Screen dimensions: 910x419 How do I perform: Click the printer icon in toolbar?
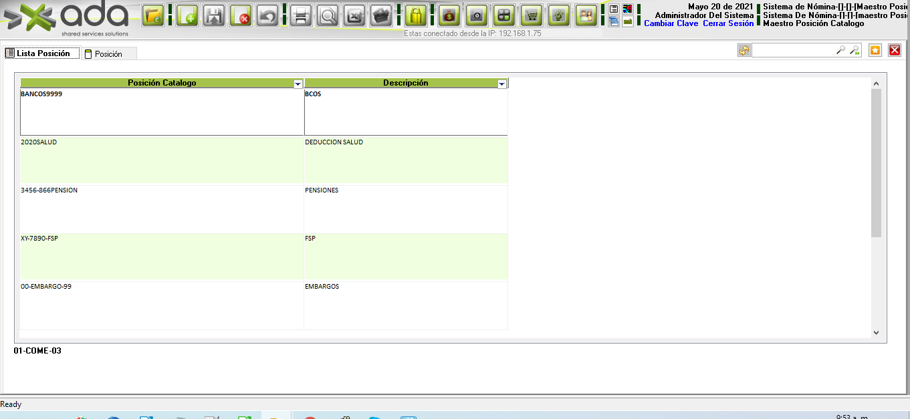pyautogui.click(x=301, y=15)
